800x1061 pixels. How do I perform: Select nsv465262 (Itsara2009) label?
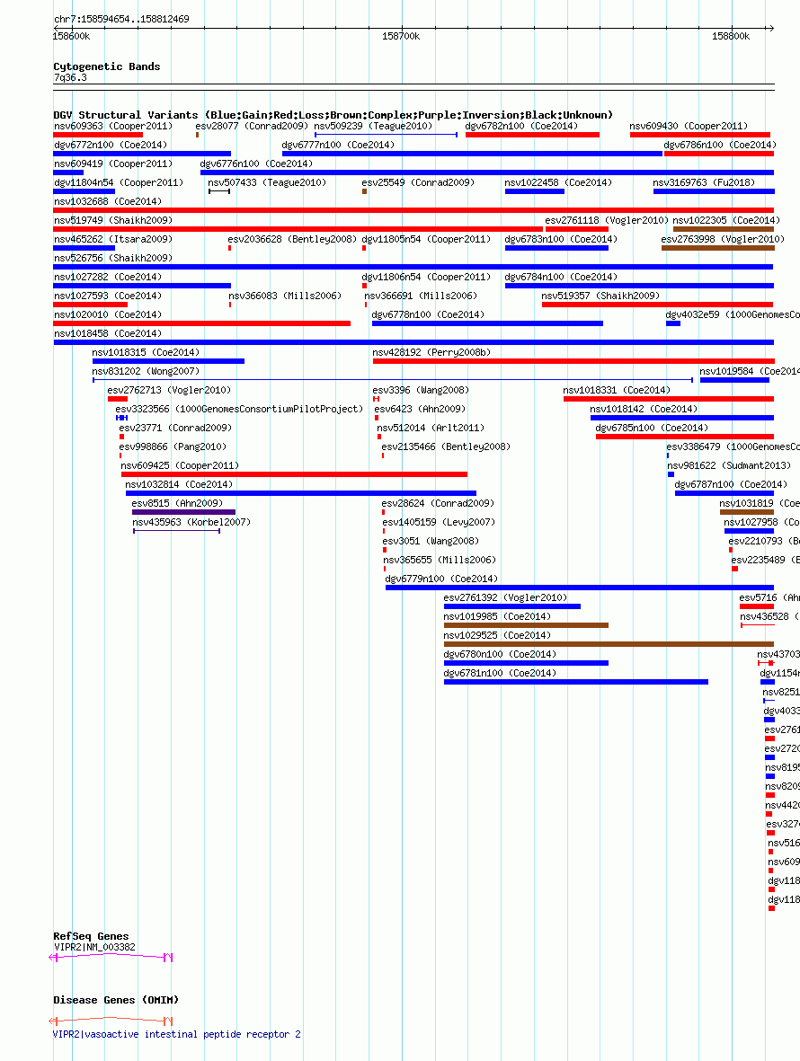pos(113,240)
